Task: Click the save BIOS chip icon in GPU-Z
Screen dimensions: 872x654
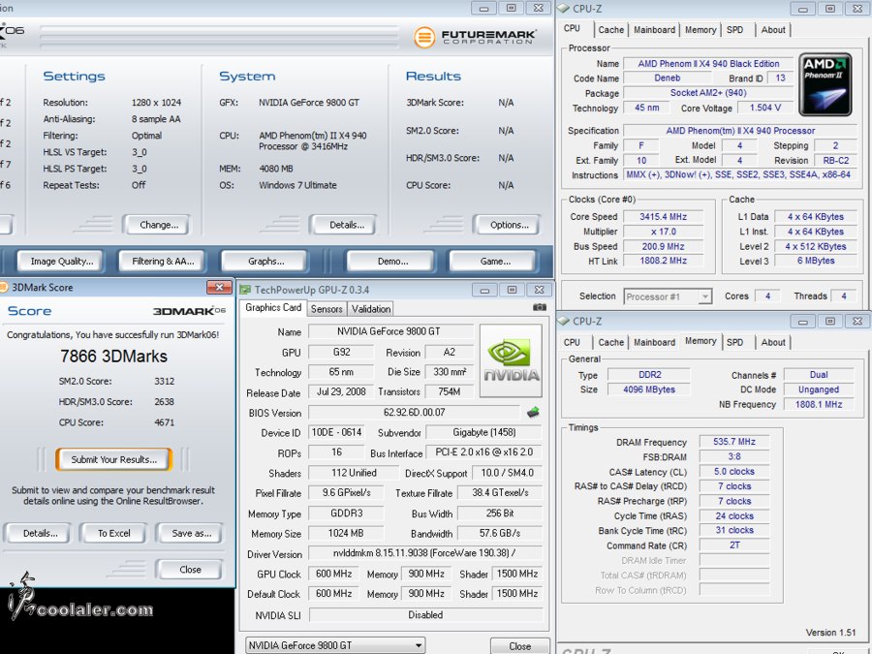Action: pyautogui.click(x=533, y=412)
